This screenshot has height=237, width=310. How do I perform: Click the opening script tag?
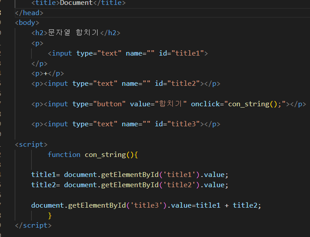point(31,145)
